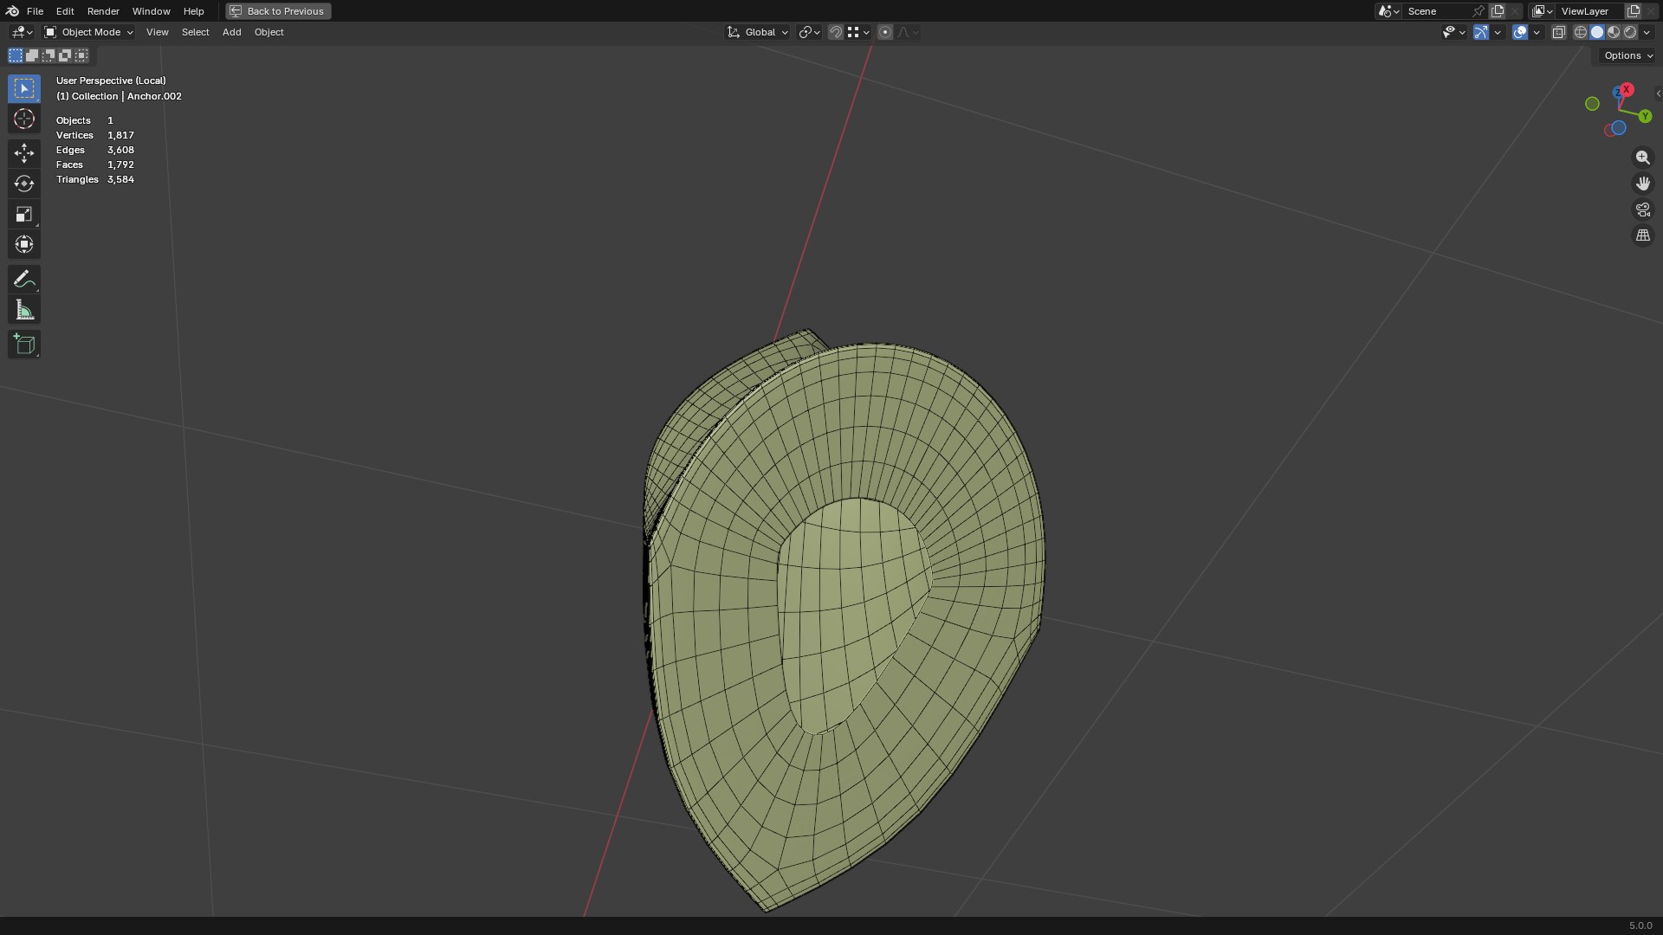
Task: Set selection mode to Intersect
Action: pyautogui.click(x=81, y=55)
